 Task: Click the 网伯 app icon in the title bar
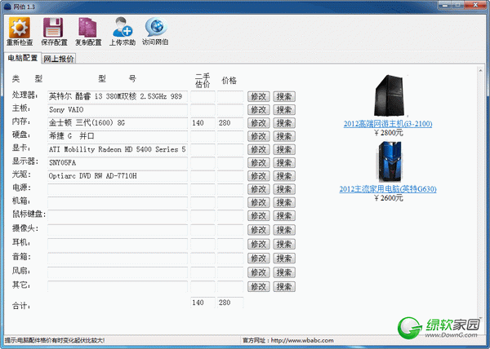coord(7,7)
